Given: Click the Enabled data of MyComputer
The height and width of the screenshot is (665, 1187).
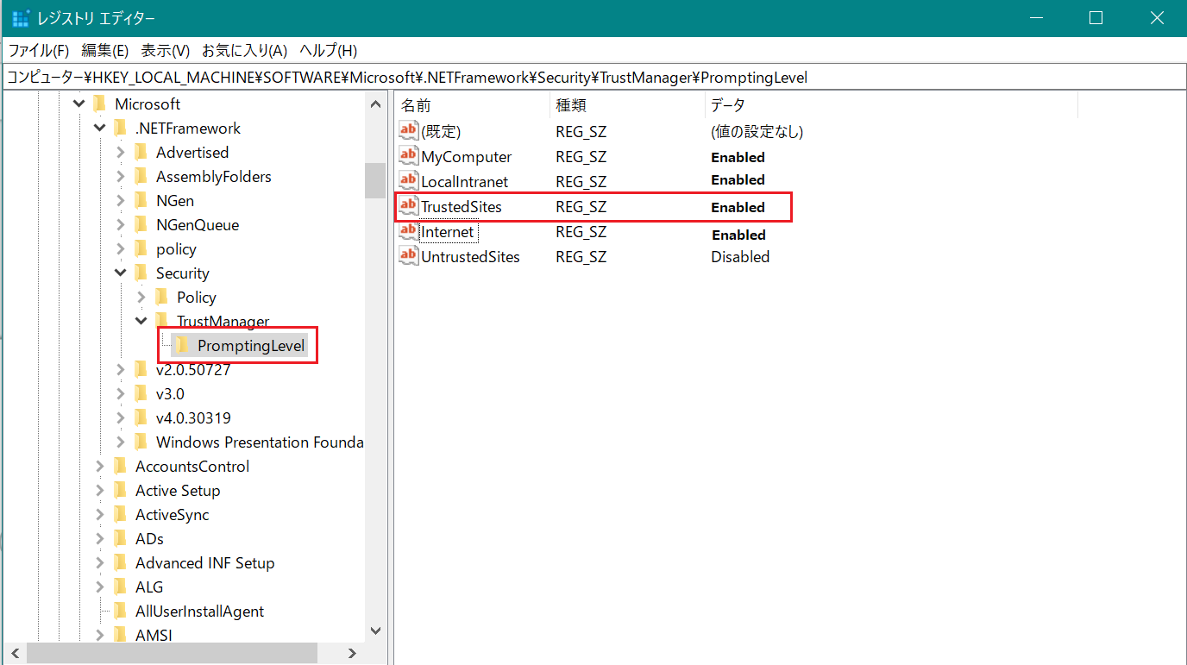Looking at the screenshot, I should point(738,157).
